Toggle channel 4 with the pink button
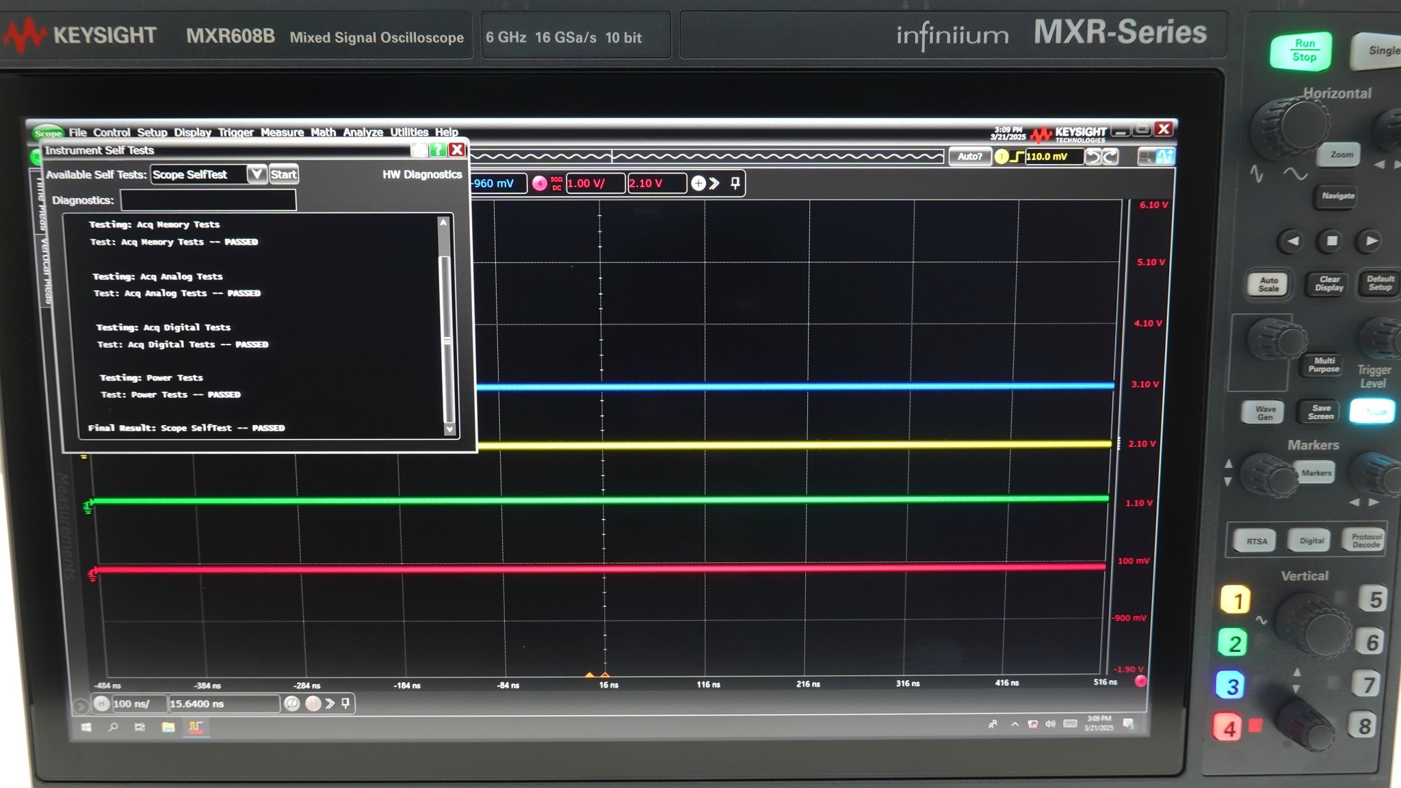The height and width of the screenshot is (788, 1401). [540, 183]
